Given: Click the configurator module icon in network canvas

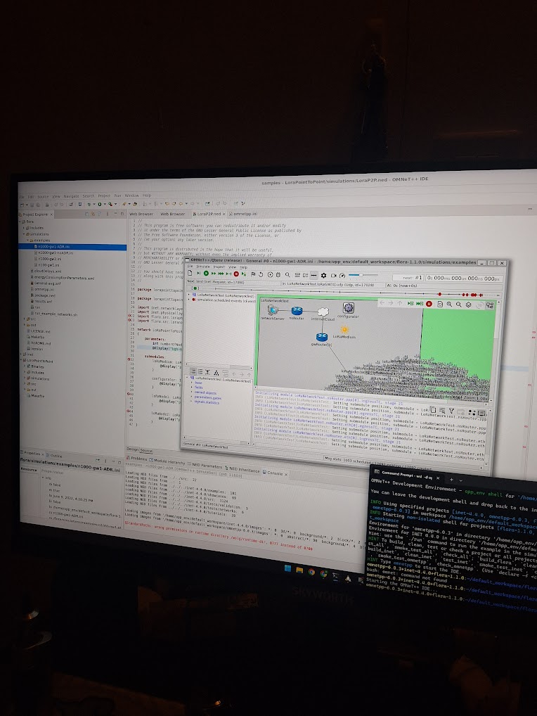Looking at the screenshot, I should tap(347, 307).
